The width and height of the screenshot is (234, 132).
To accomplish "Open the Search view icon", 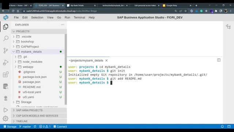I will click(x=6, y=38).
